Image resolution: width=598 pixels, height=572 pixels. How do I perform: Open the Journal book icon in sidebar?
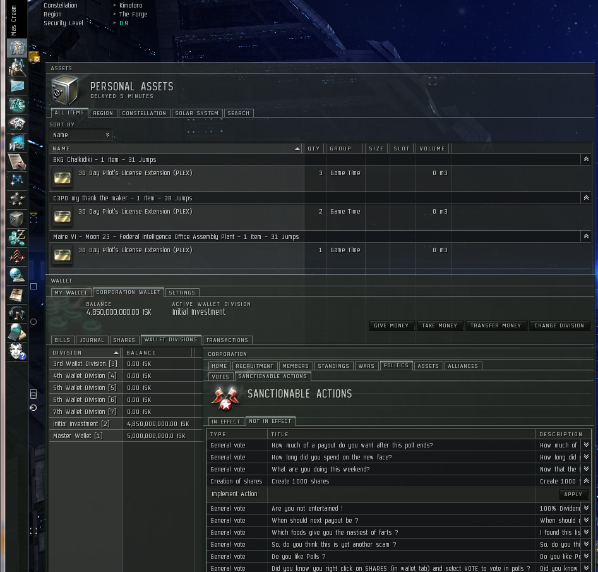click(17, 295)
